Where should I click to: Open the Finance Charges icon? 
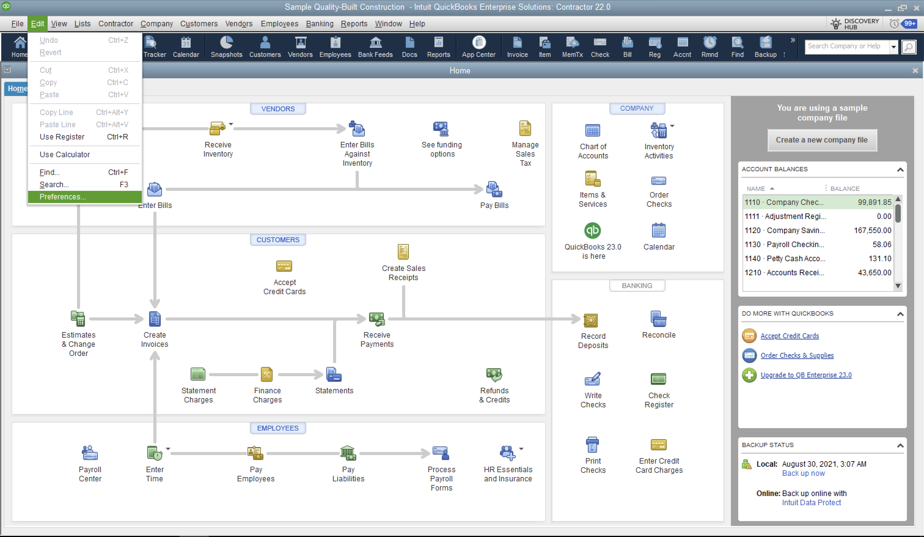(x=266, y=375)
